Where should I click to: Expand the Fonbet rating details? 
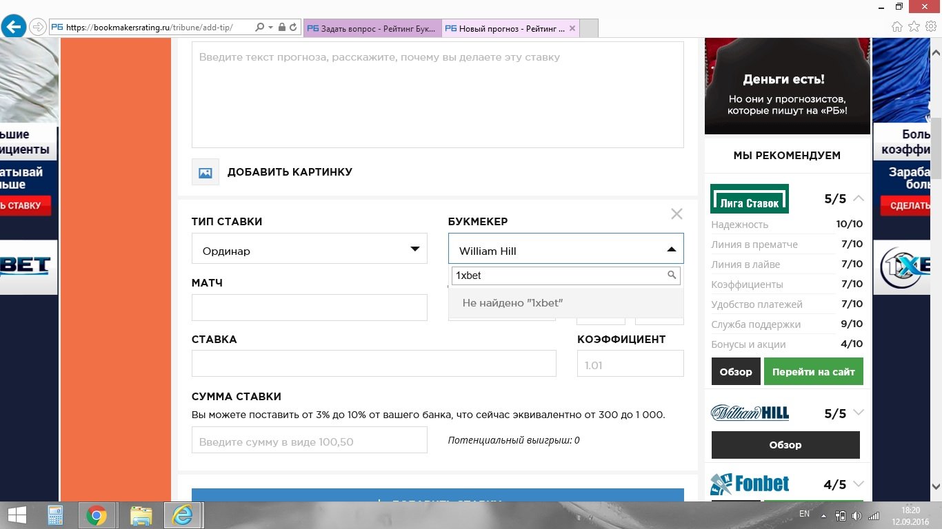858,484
